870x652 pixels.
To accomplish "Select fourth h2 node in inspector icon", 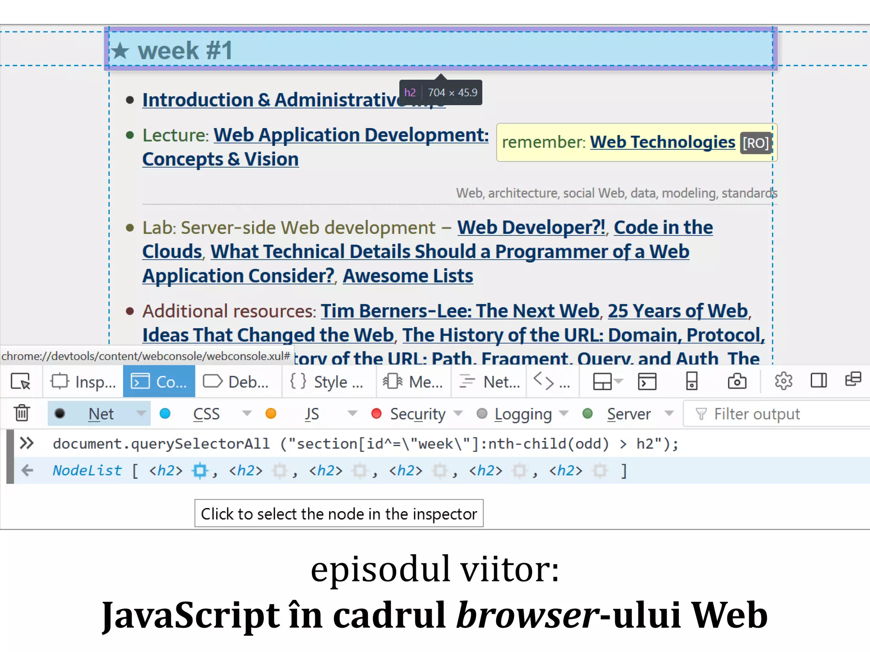I will click(x=440, y=471).
